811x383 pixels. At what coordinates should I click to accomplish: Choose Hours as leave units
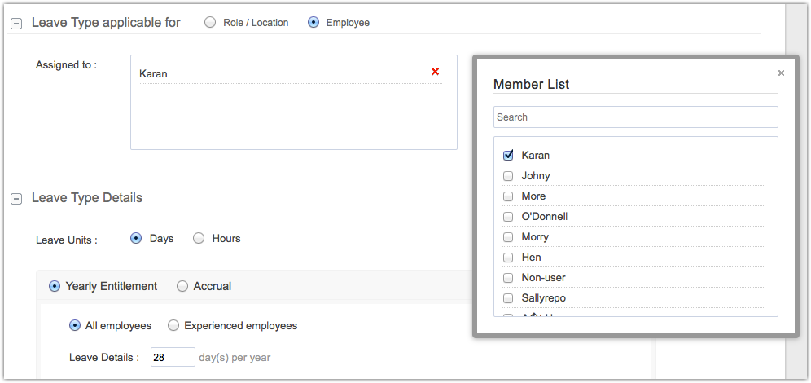(199, 239)
